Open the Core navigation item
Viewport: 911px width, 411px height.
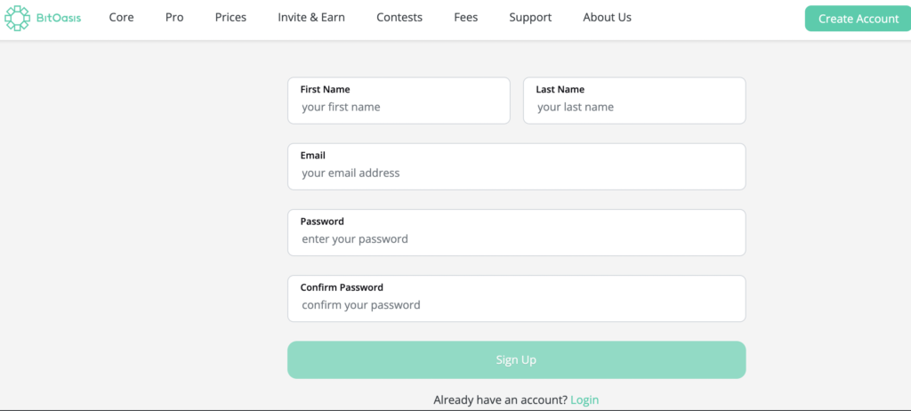[x=121, y=18]
